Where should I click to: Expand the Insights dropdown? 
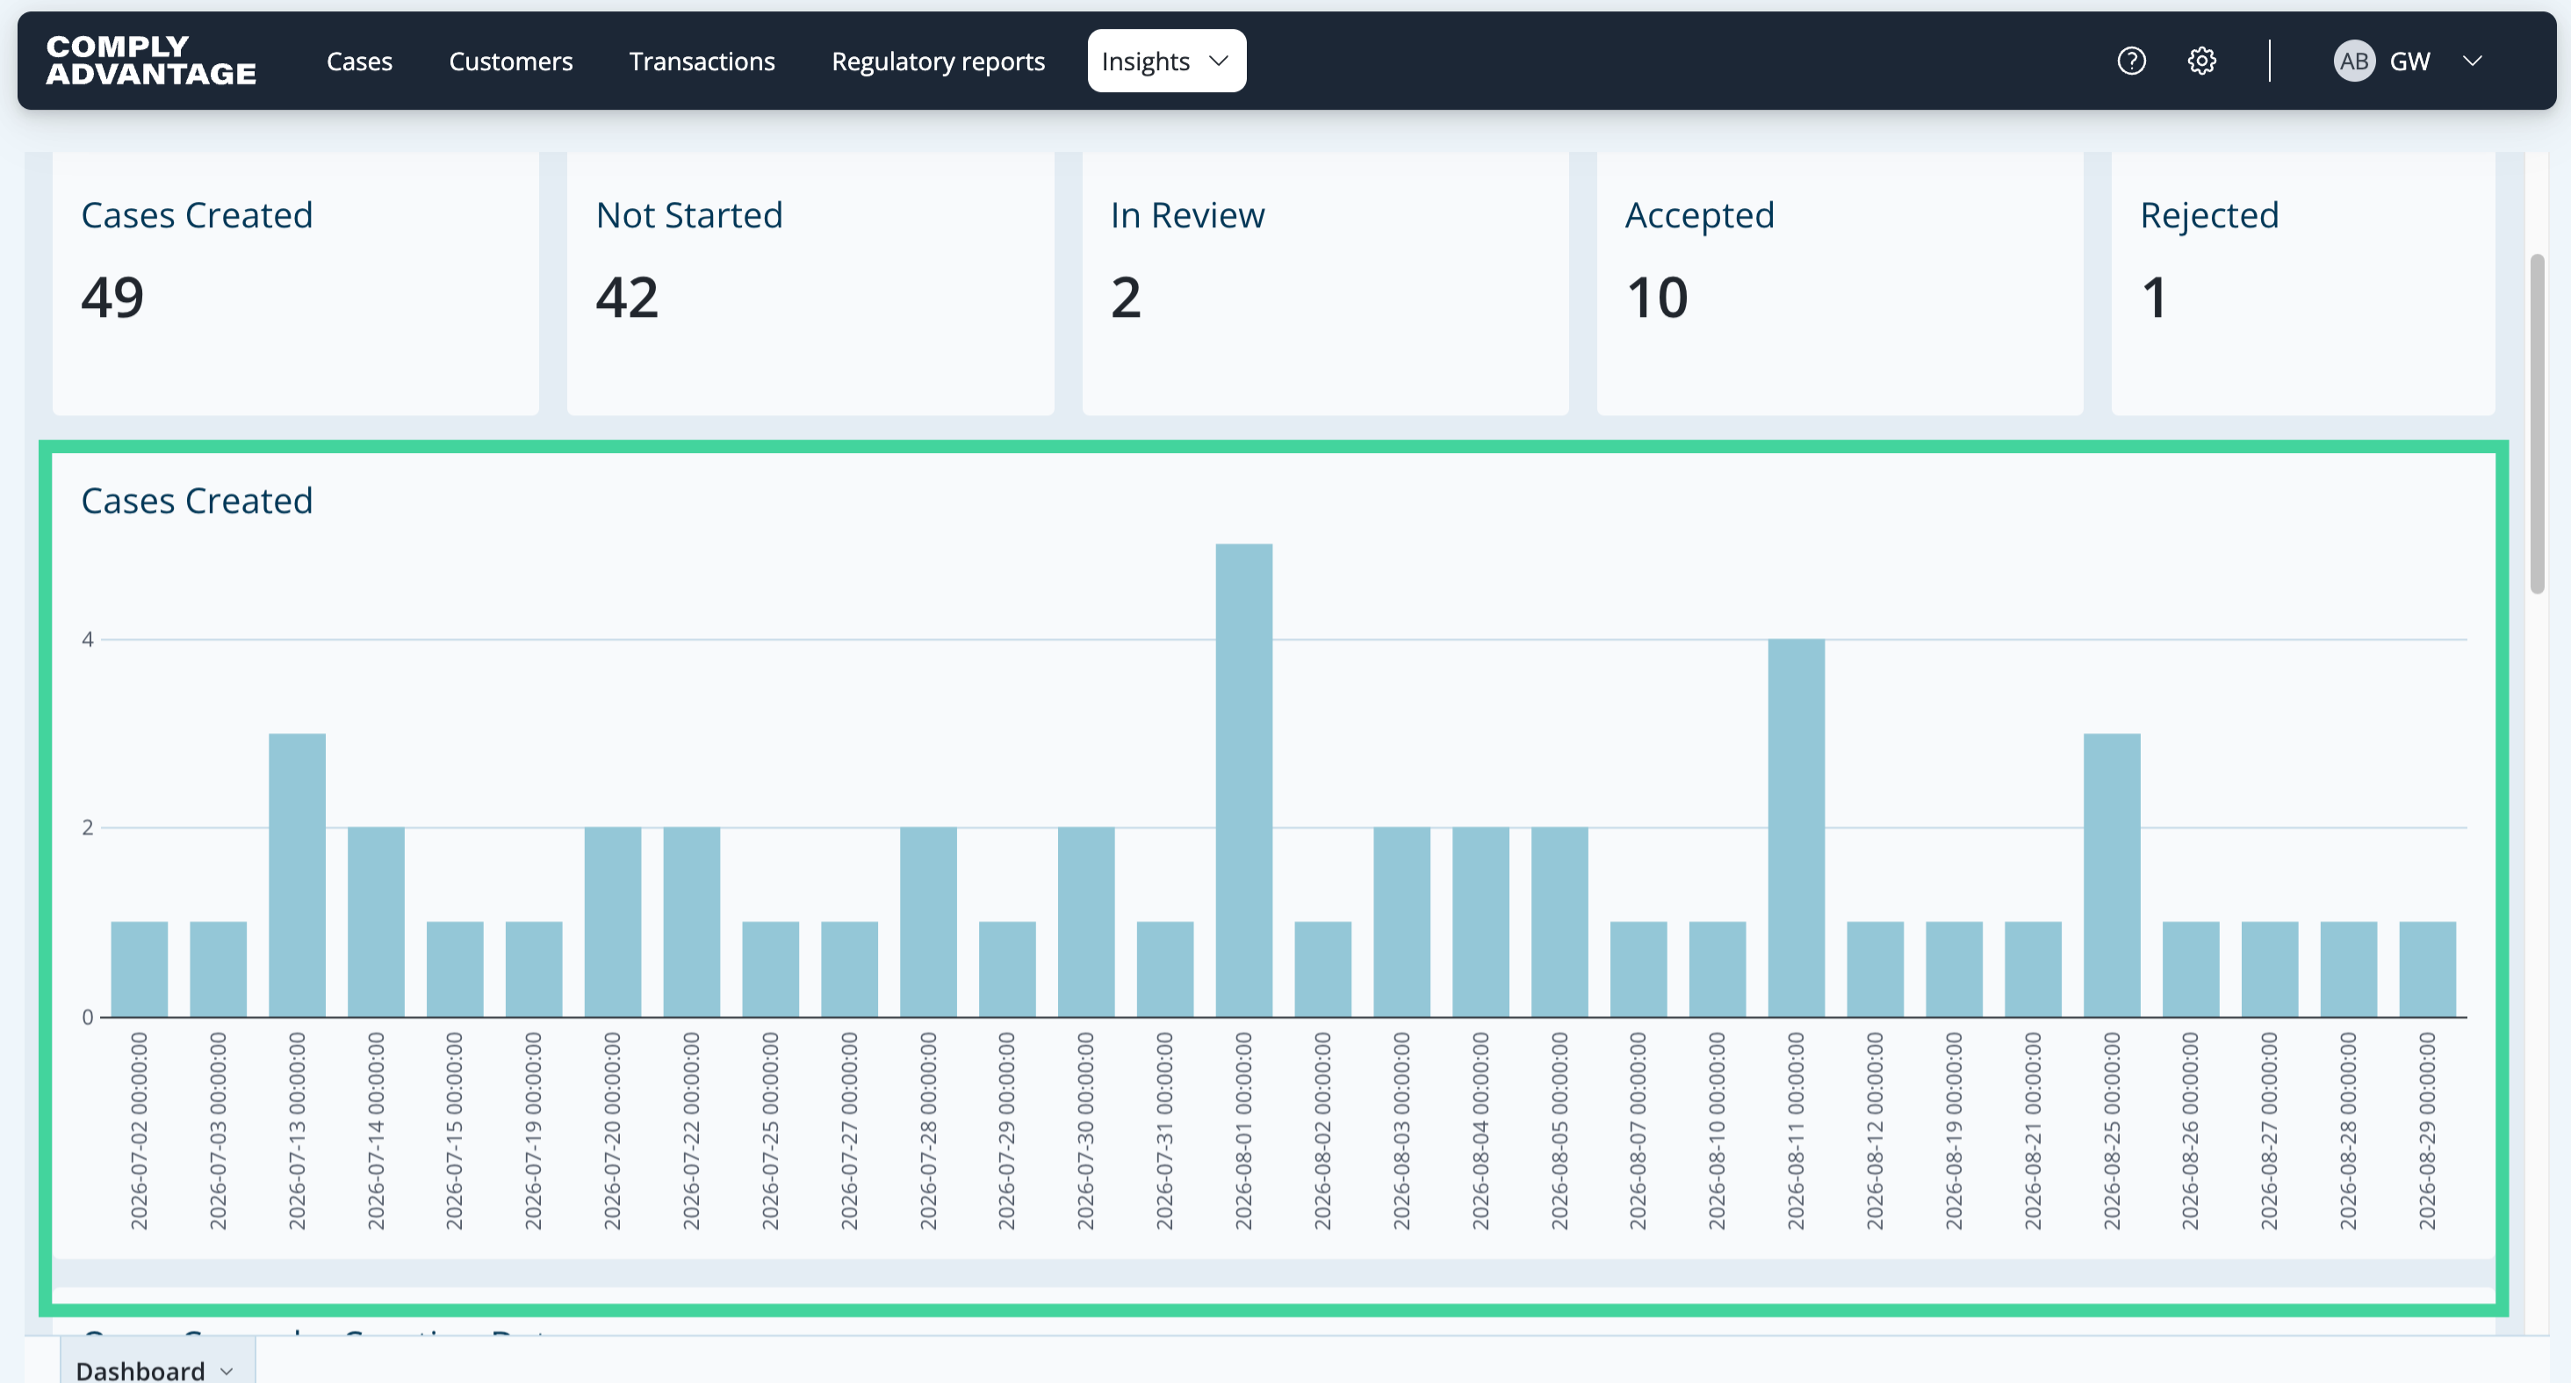coord(1166,61)
